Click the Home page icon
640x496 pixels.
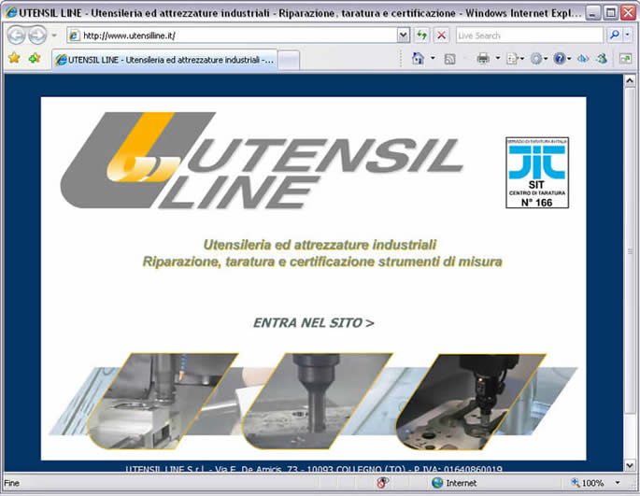[418, 59]
